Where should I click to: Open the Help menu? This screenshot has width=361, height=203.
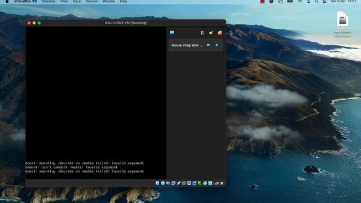(x=124, y=1)
